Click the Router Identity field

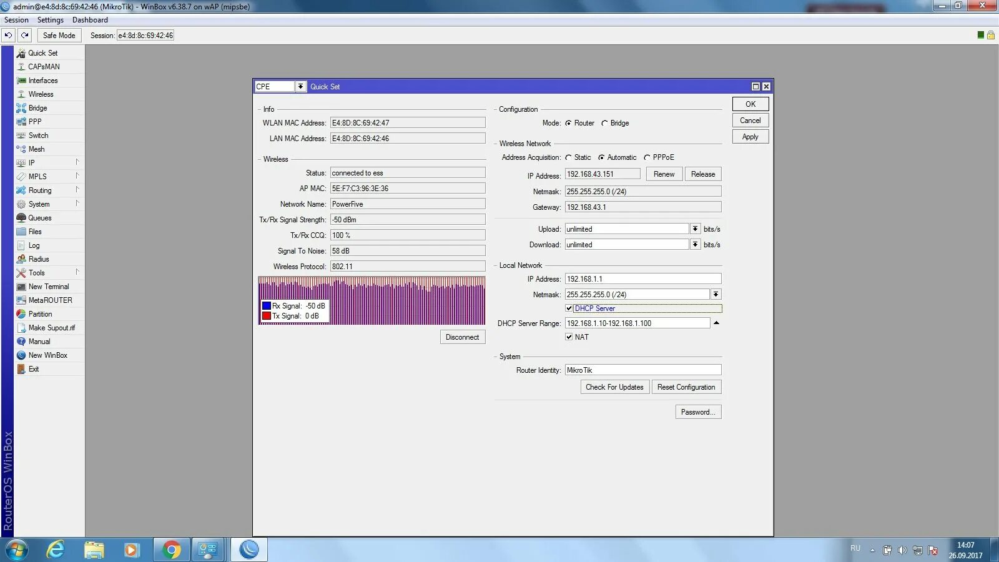pos(643,370)
